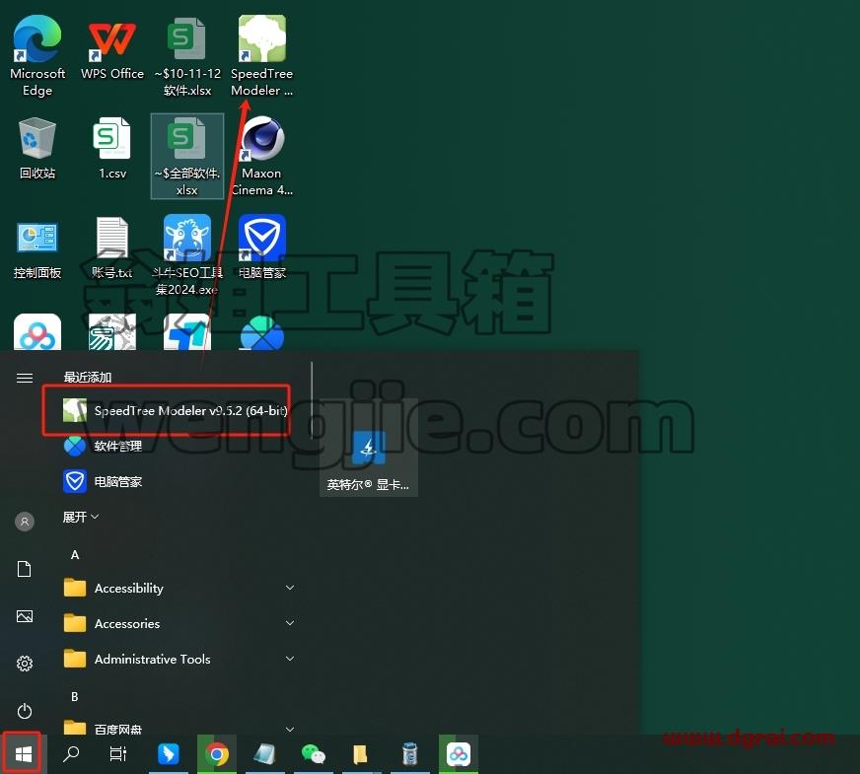This screenshot has width=860, height=774.
Task: Open DingTalk from the taskbar
Action: (169, 754)
